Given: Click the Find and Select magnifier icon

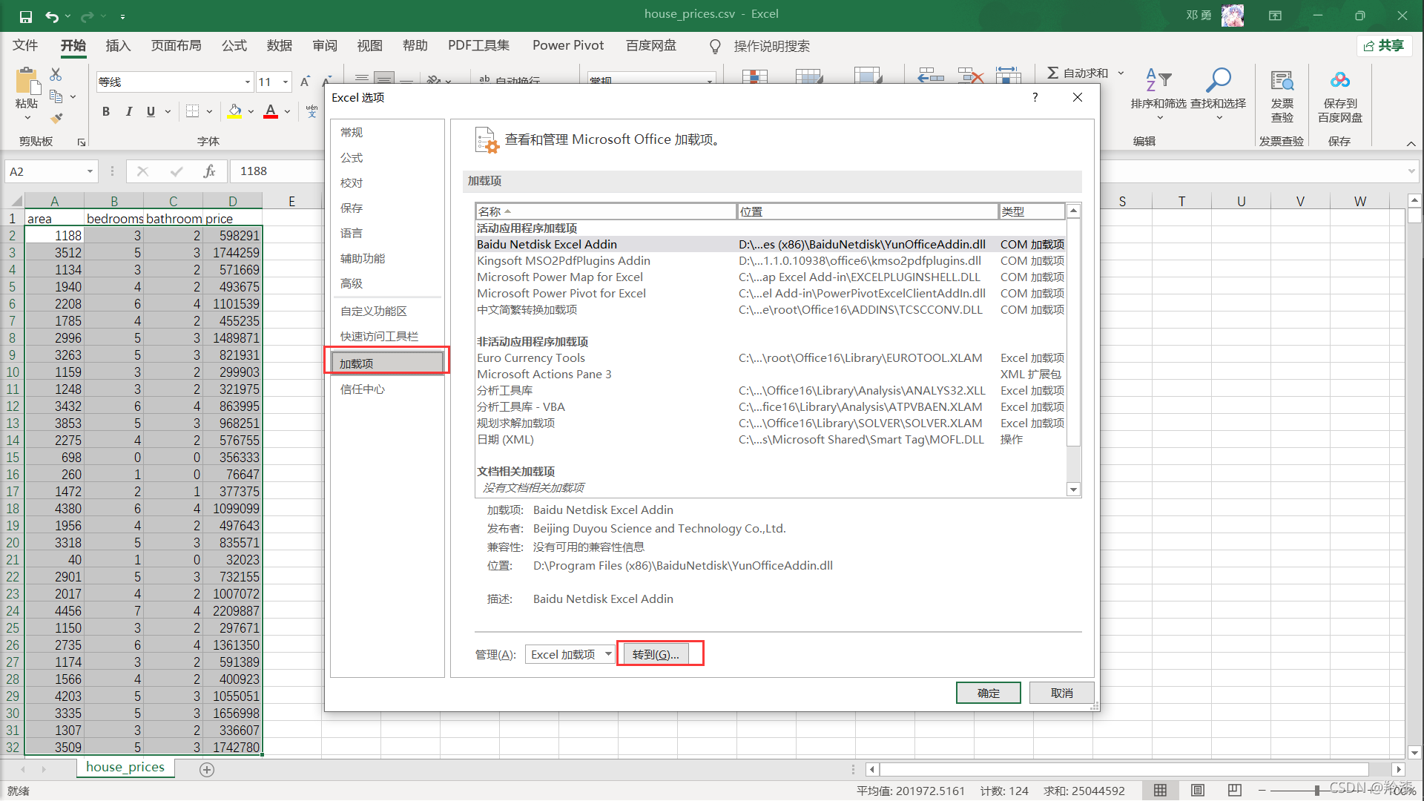Looking at the screenshot, I should click(x=1218, y=80).
